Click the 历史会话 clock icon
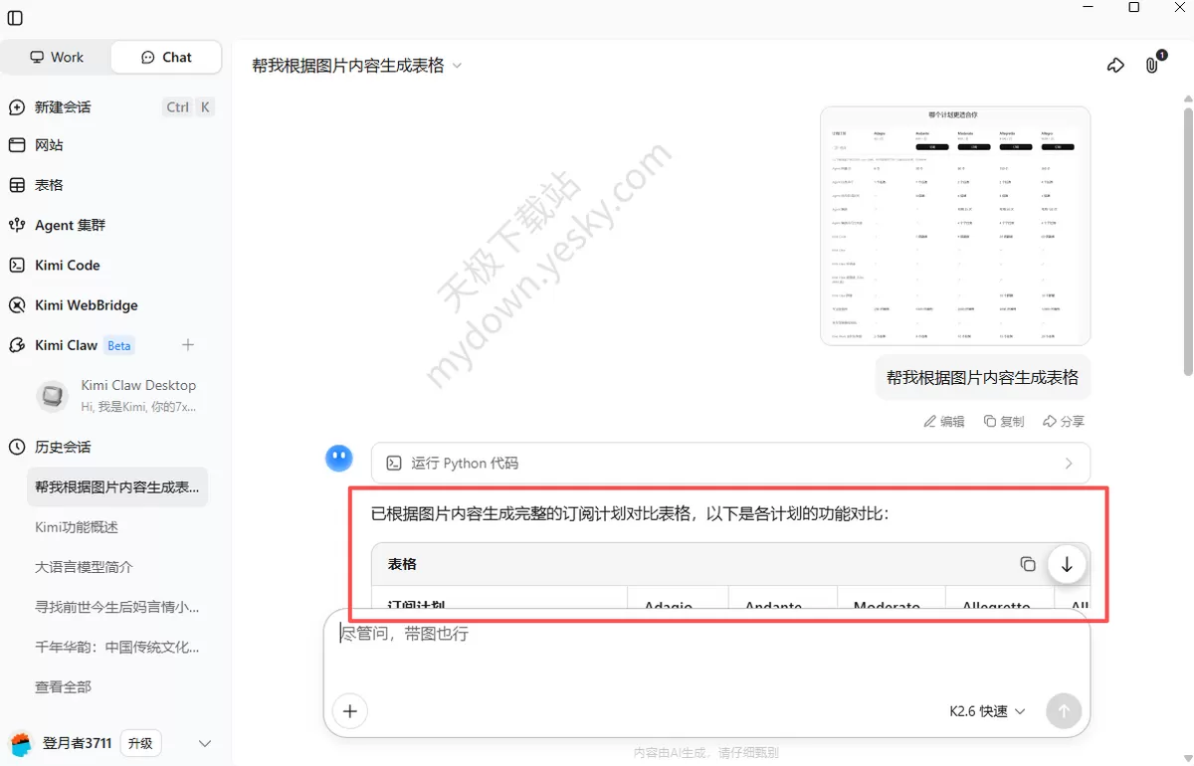Viewport: 1194px width, 766px height. (x=17, y=448)
